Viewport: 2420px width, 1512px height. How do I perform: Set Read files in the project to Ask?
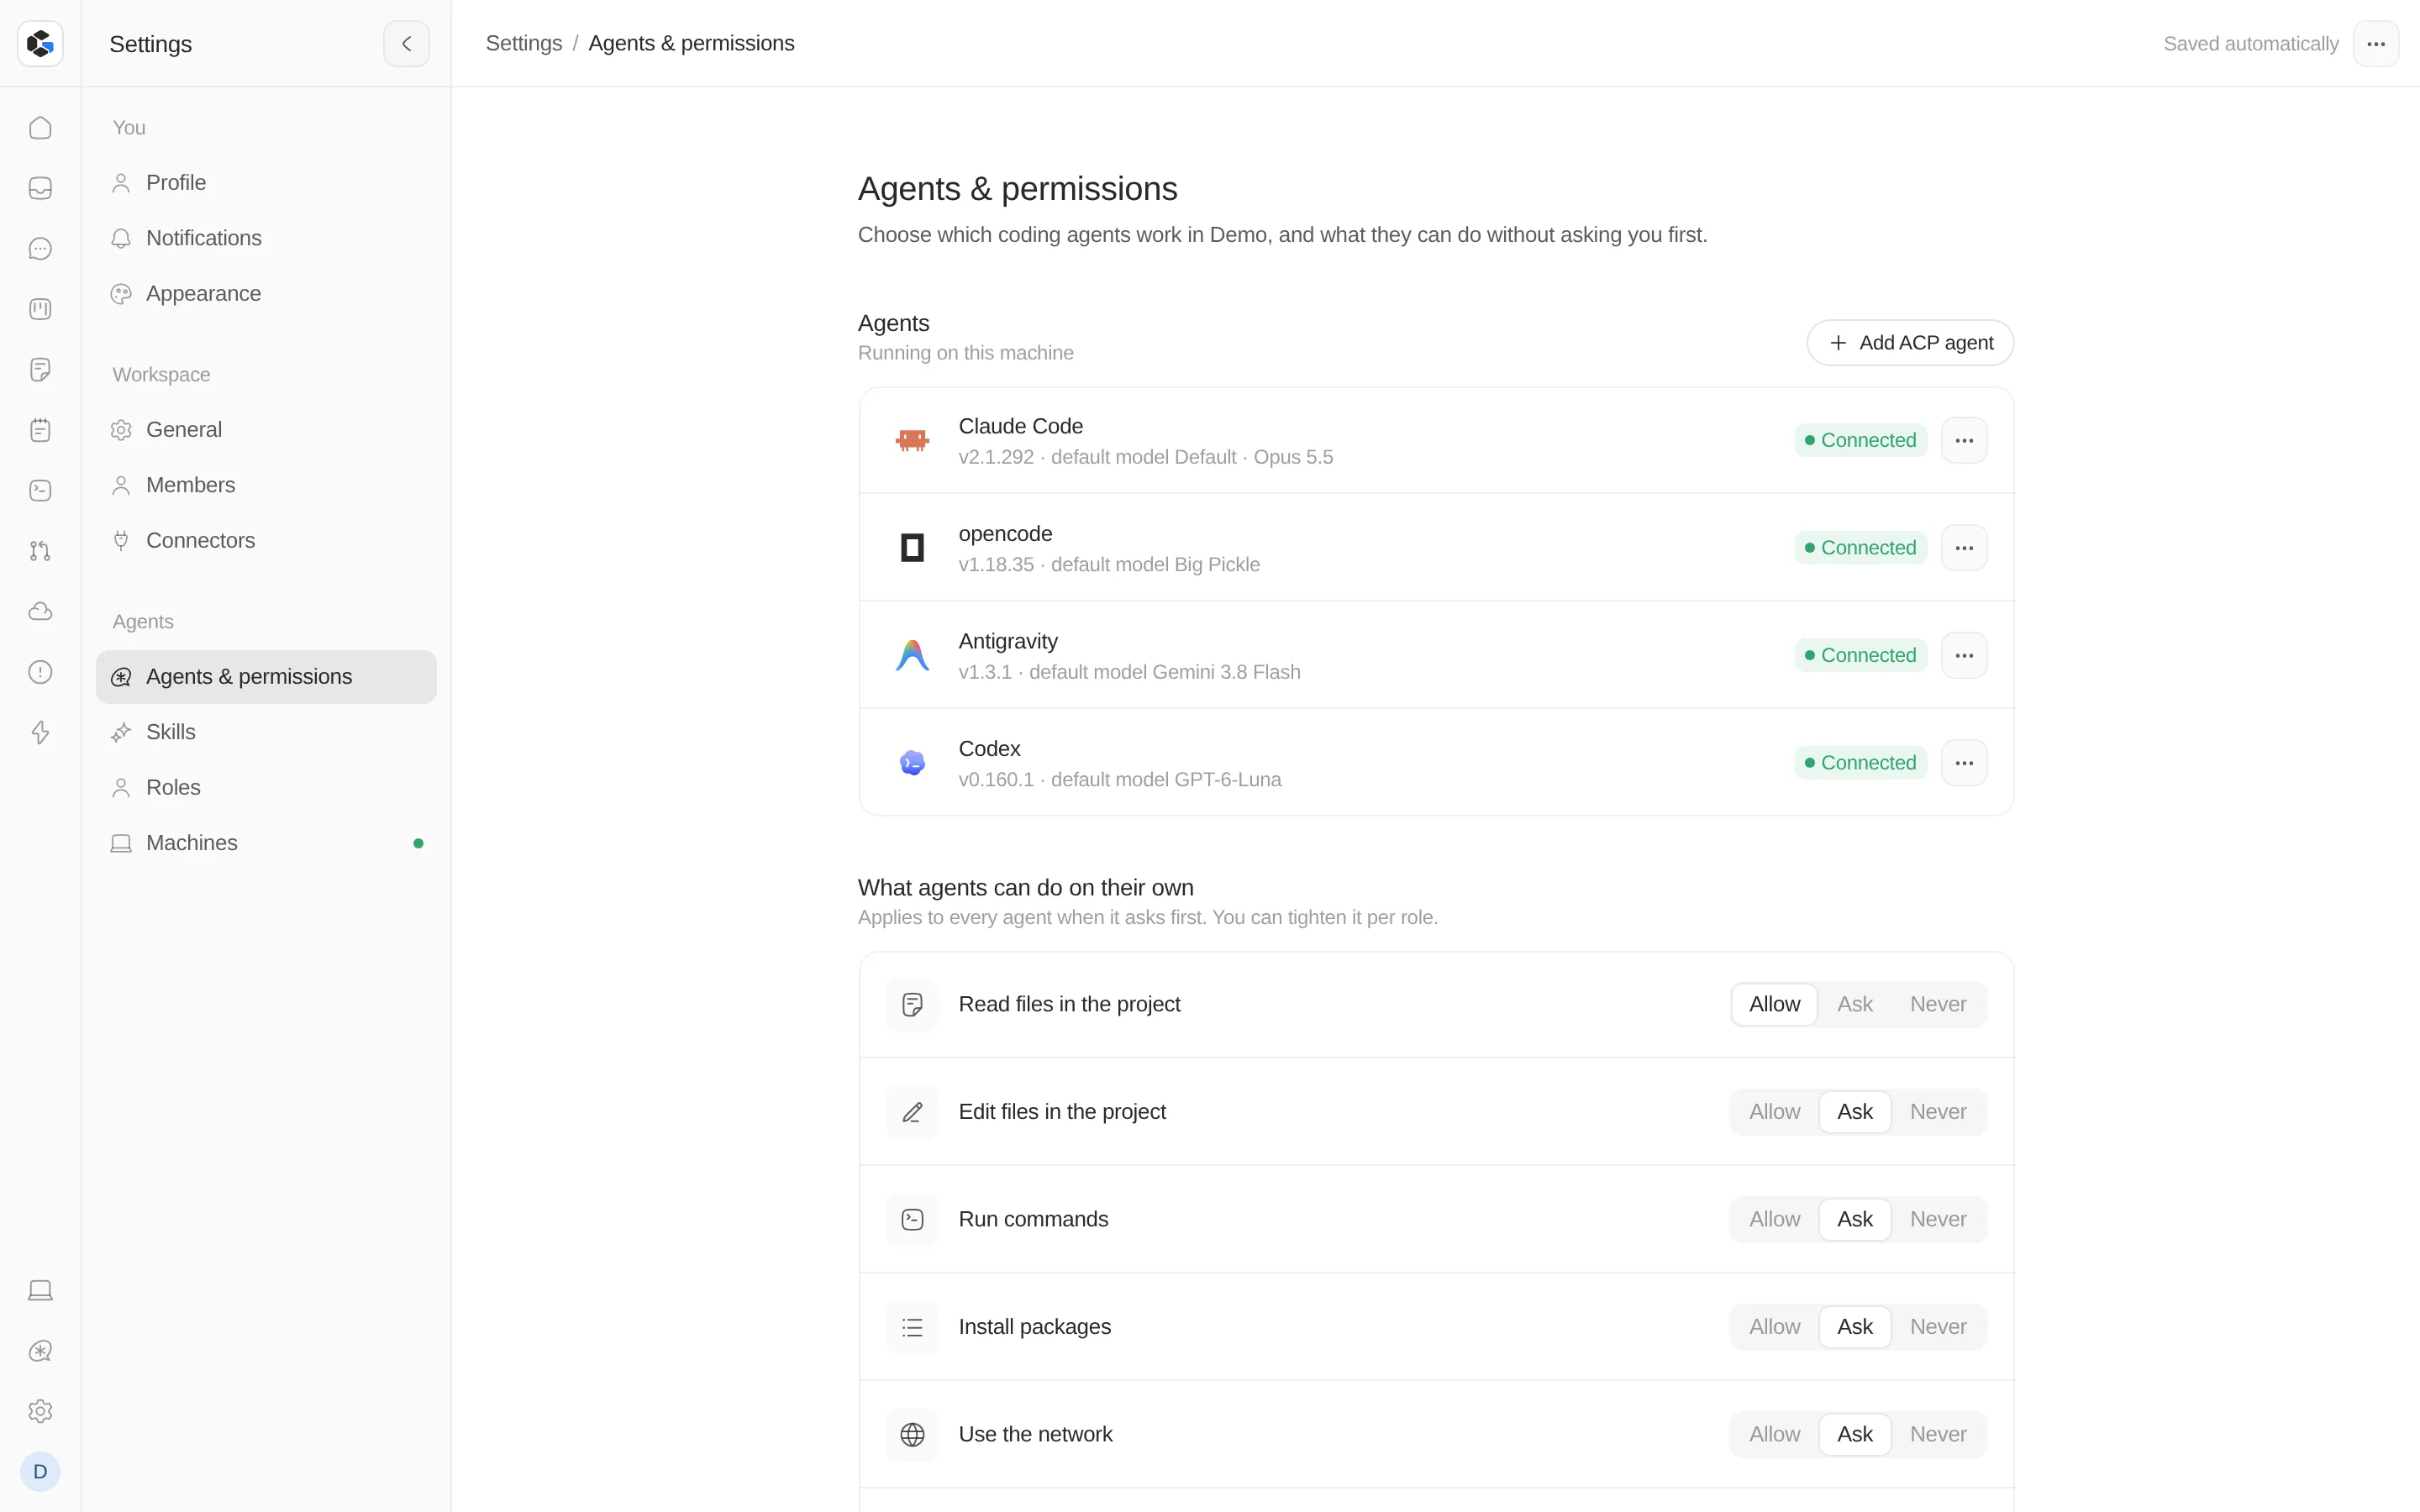(x=1854, y=1004)
